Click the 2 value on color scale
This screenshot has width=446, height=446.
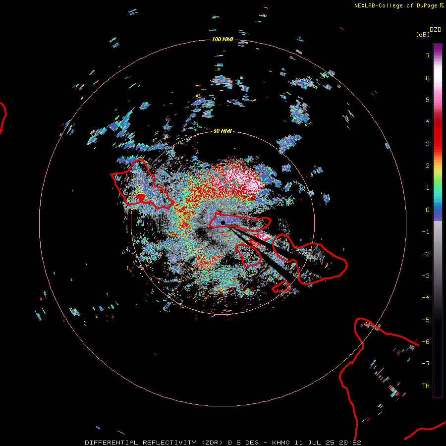tap(428, 166)
